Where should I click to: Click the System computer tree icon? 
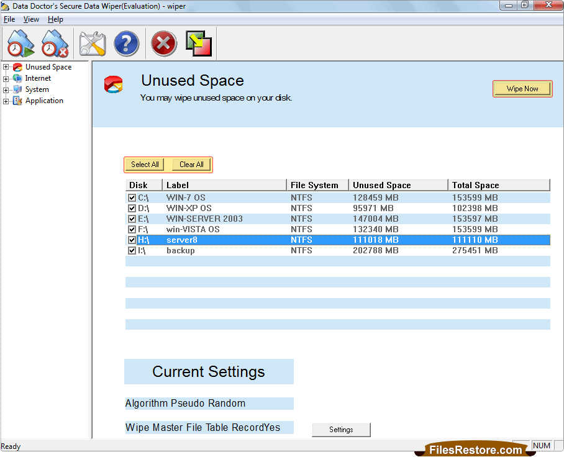[x=17, y=89]
